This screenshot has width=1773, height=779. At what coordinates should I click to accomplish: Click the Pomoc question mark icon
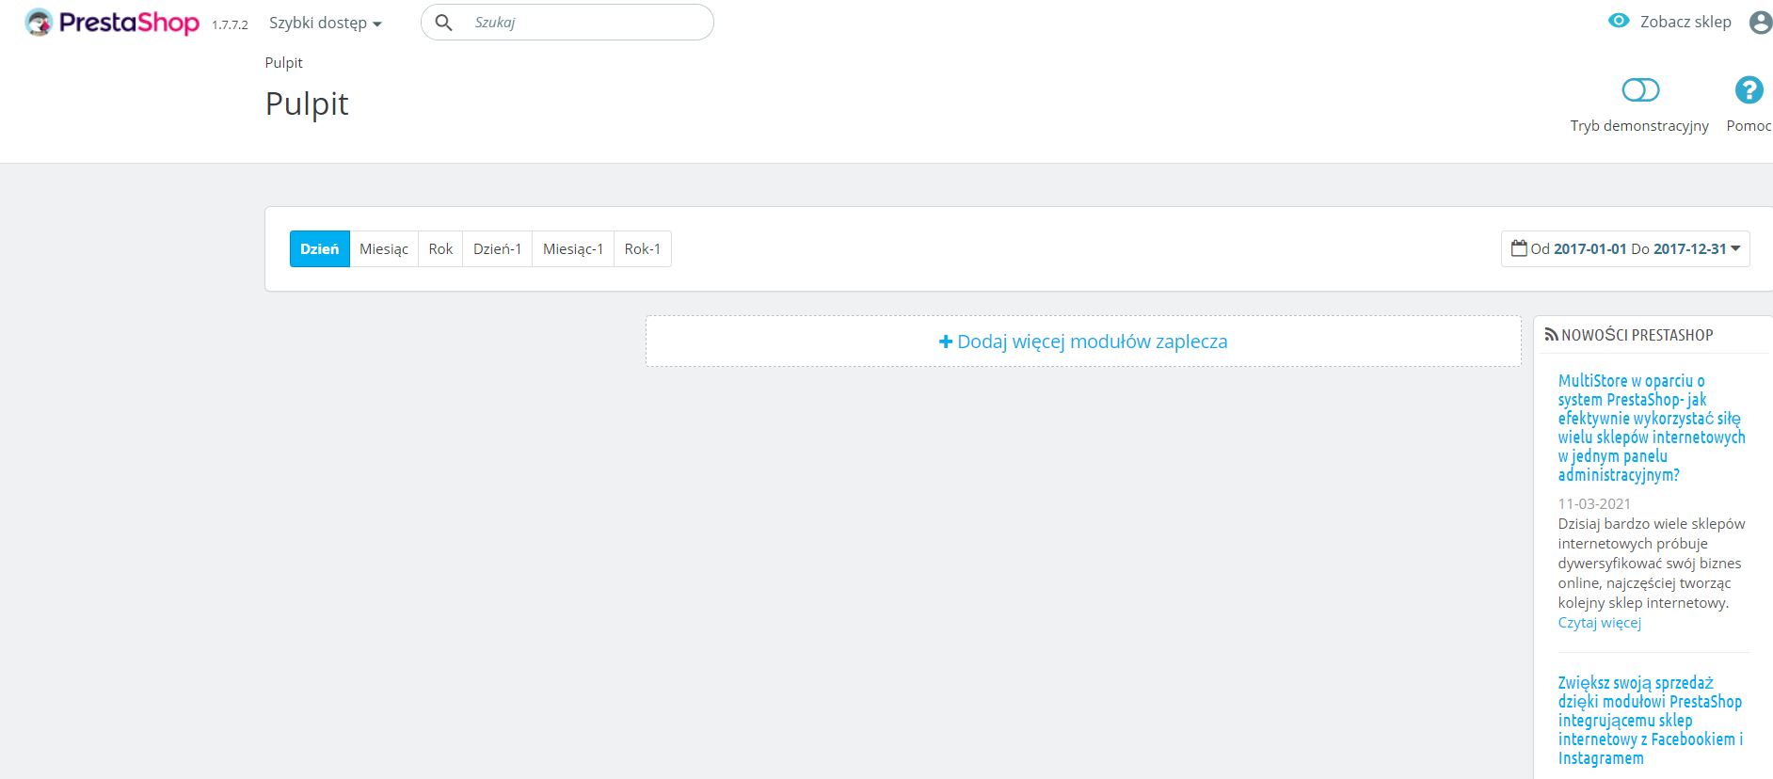(x=1749, y=89)
